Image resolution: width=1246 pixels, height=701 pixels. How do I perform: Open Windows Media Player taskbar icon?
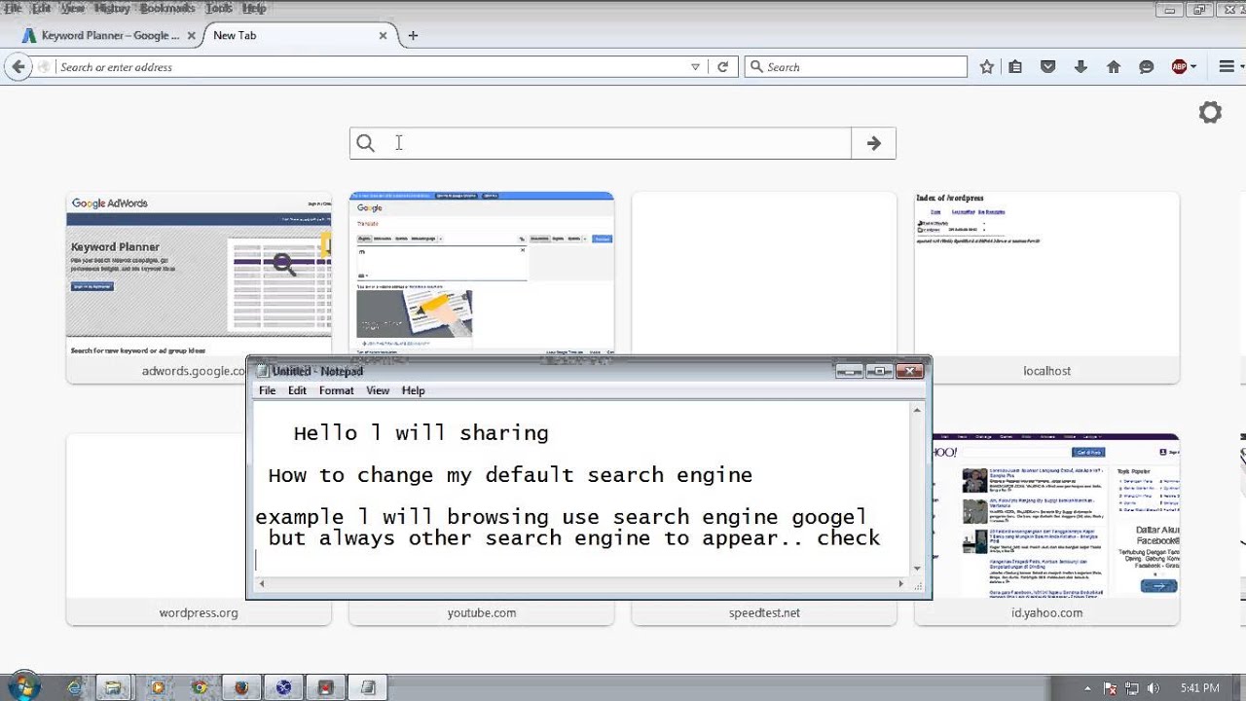[157, 687]
